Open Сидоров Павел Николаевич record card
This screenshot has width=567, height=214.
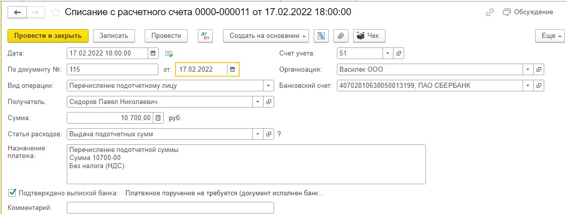pos(269,102)
